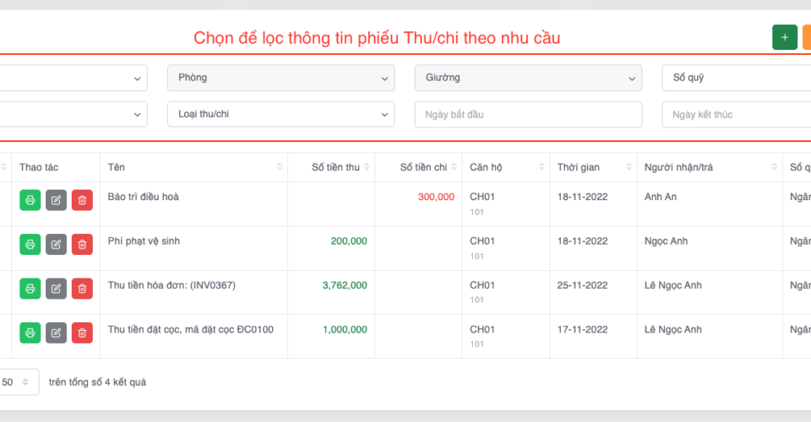Print the Phí phạt vệ sinh receipt
This screenshot has width=811, height=422.
30,244
